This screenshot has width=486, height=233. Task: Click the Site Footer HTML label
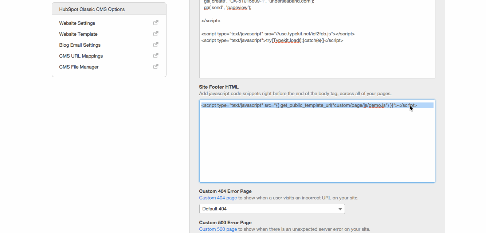[x=219, y=87]
